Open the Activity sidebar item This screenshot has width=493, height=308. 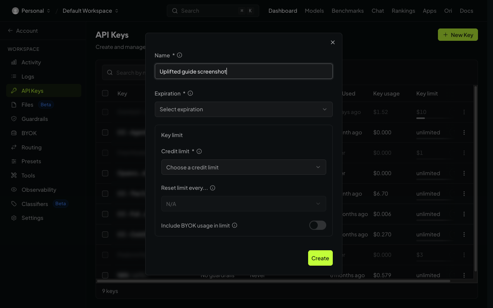click(x=44, y=62)
